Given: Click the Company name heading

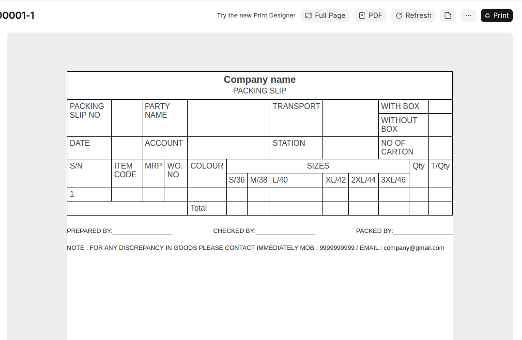Looking at the screenshot, I should pyautogui.click(x=260, y=79).
